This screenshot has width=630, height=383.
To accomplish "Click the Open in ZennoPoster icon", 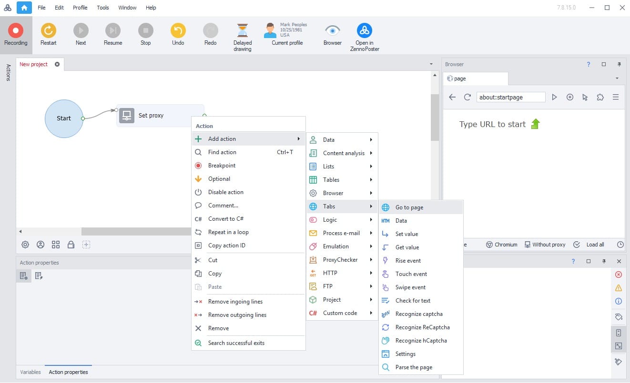I will 364,31.
